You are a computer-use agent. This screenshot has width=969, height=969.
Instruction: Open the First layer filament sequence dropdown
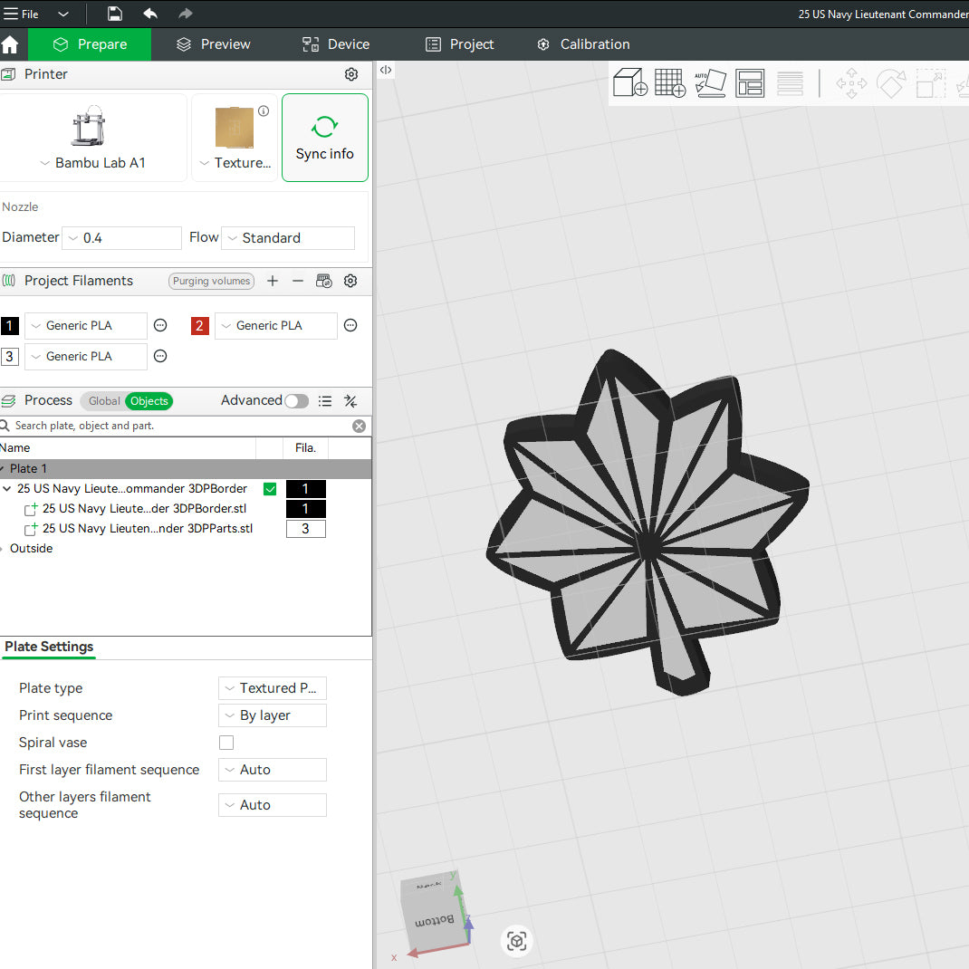(273, 770)
